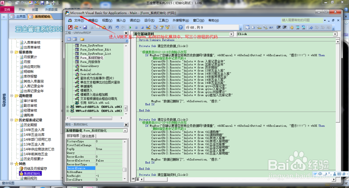Viewport: 349px width, 188px height.
Task: Select the PopUp property row
Action: [94, 149]
